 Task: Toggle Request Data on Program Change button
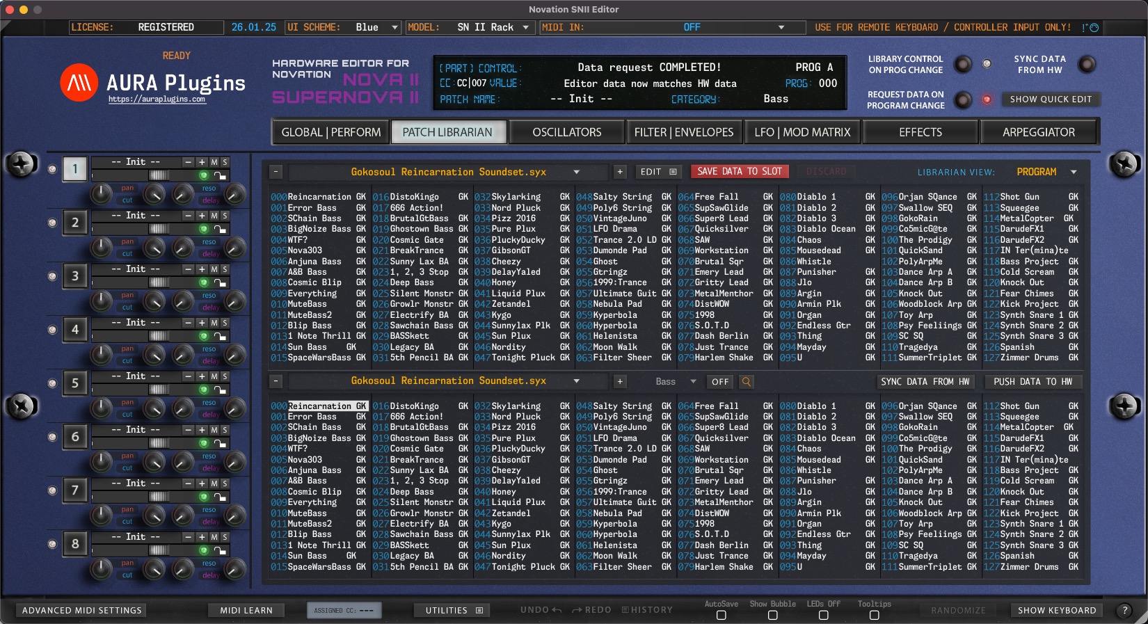(x=962, y=100)
